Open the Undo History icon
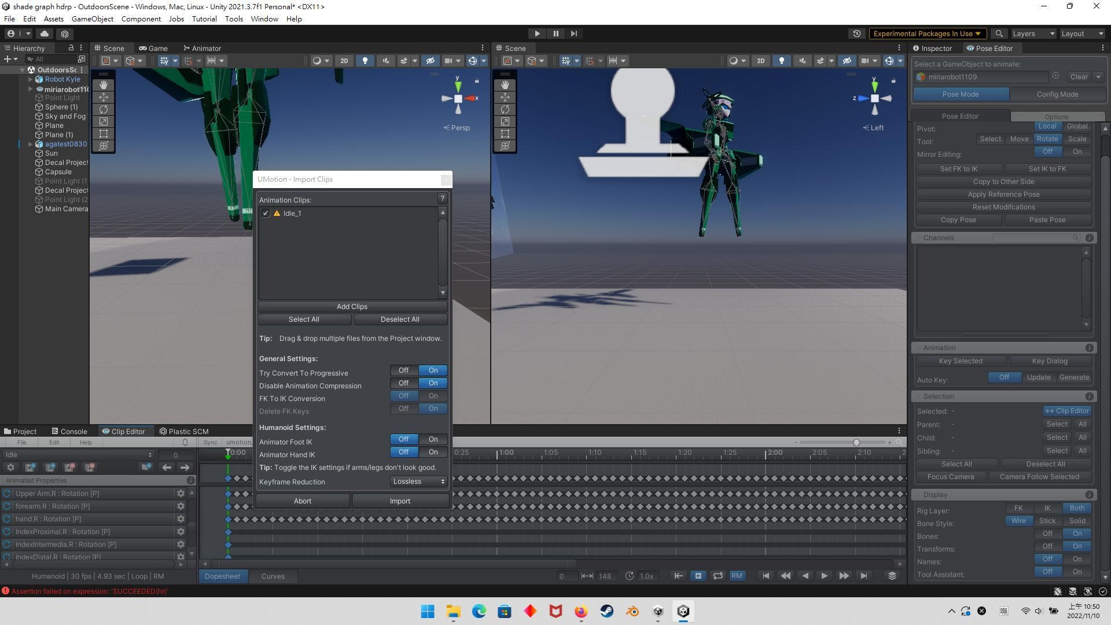 pos(857,34)
